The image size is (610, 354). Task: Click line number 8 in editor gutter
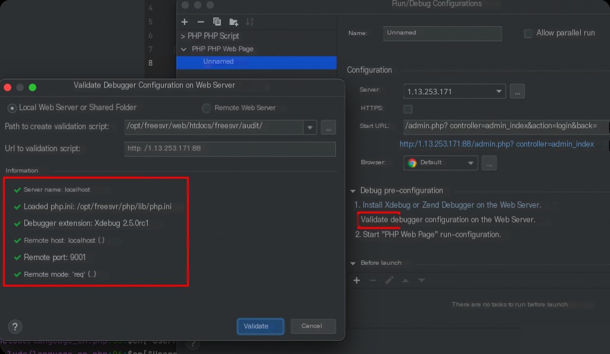pos(151,63)
